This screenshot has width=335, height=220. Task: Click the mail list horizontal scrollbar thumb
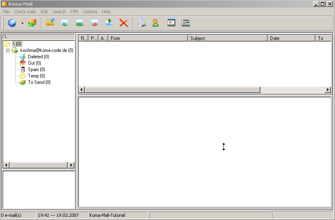point(172,90)
